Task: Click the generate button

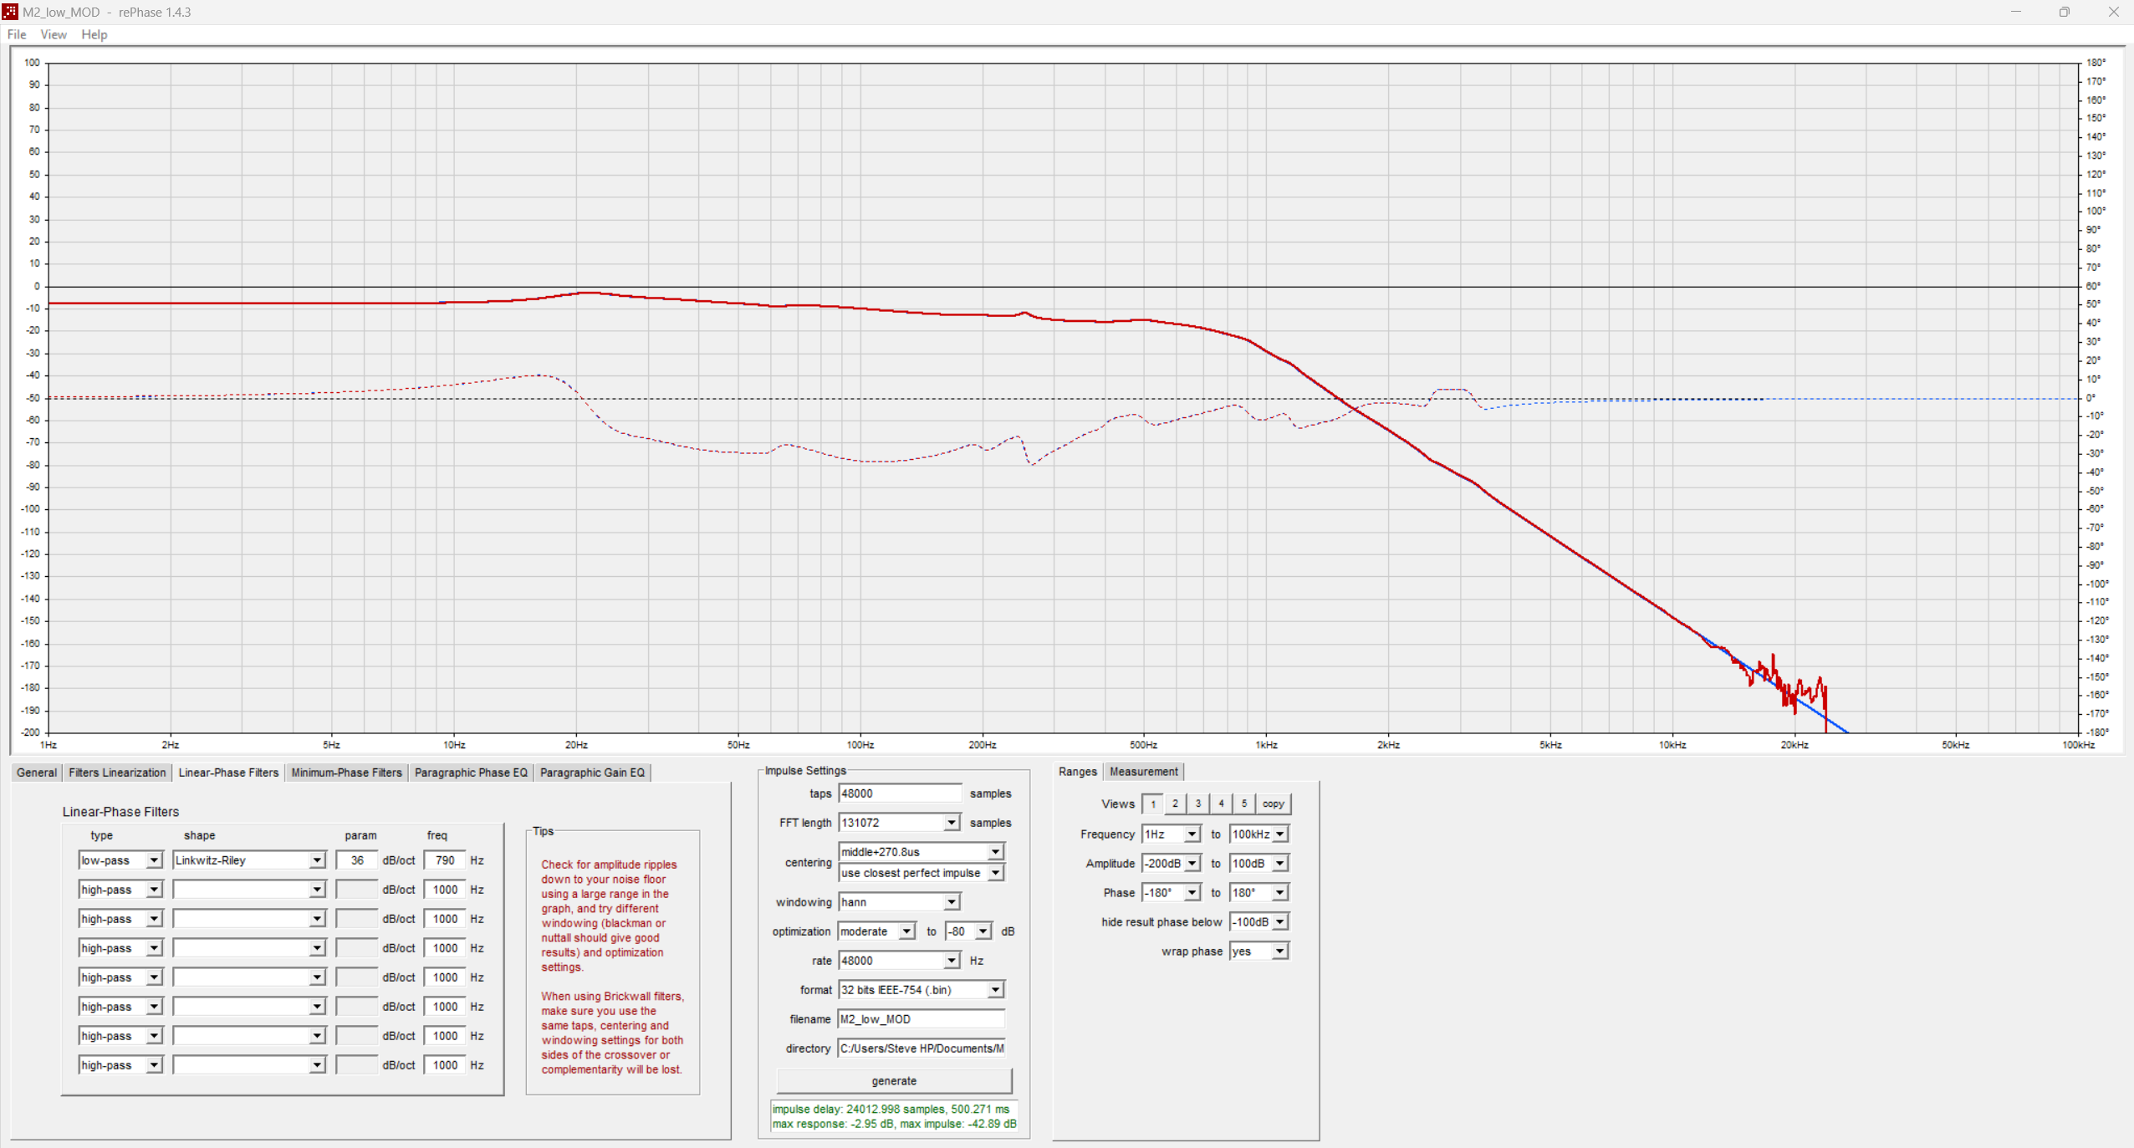Action: coord(893,1080)
